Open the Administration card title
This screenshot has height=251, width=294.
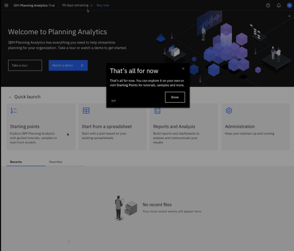(240, 127)
